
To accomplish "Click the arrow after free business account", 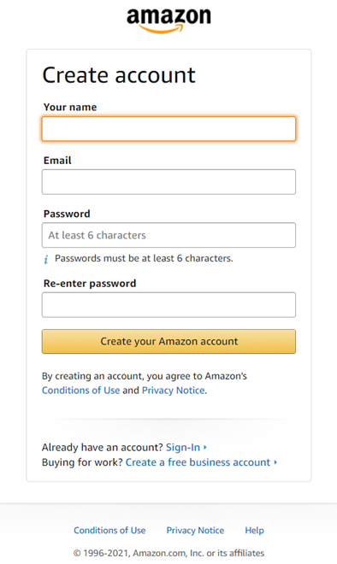I will (275, 462).
